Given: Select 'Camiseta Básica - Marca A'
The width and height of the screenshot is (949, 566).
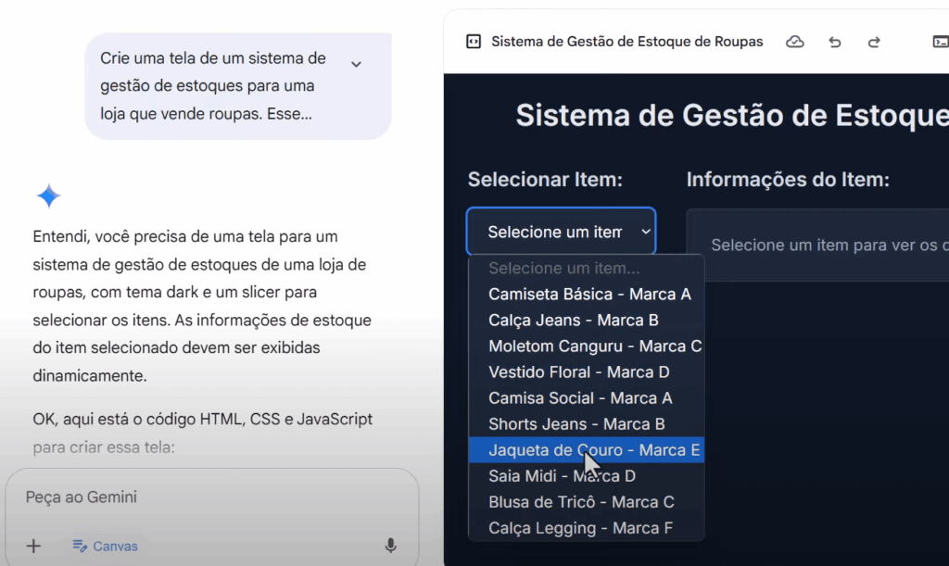Looking at the screenshot, I should click(x=587, y=294).
